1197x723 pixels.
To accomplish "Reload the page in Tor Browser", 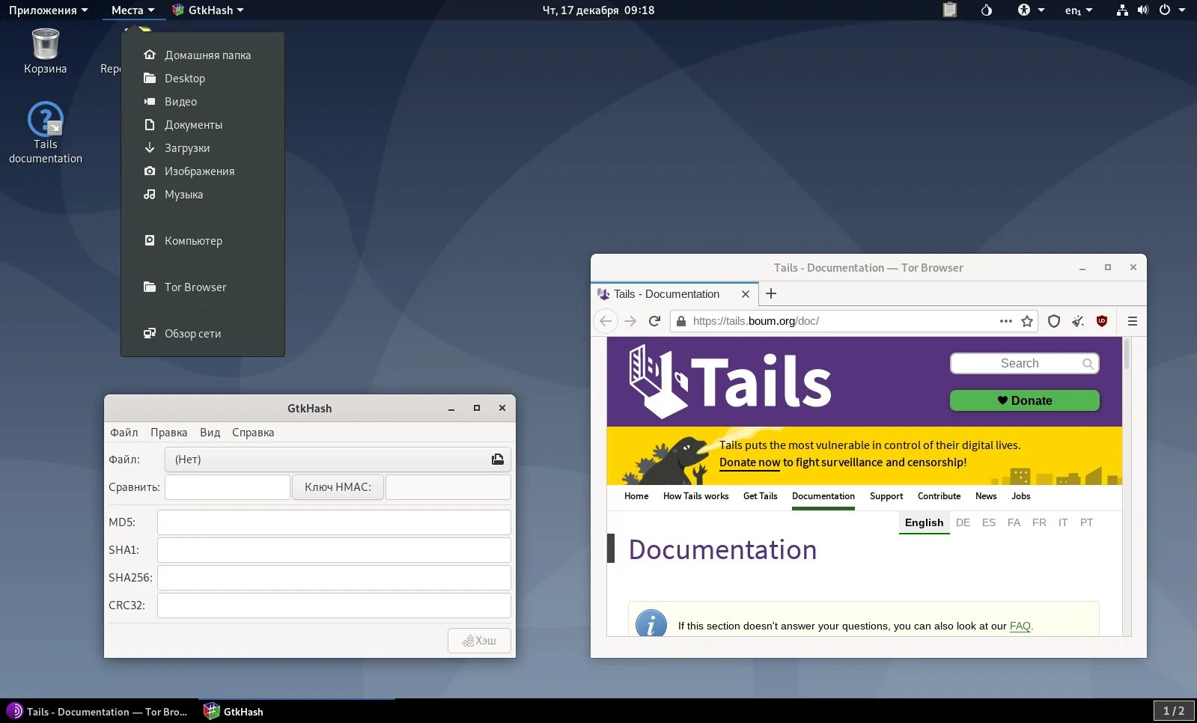I will click(654, 321).
